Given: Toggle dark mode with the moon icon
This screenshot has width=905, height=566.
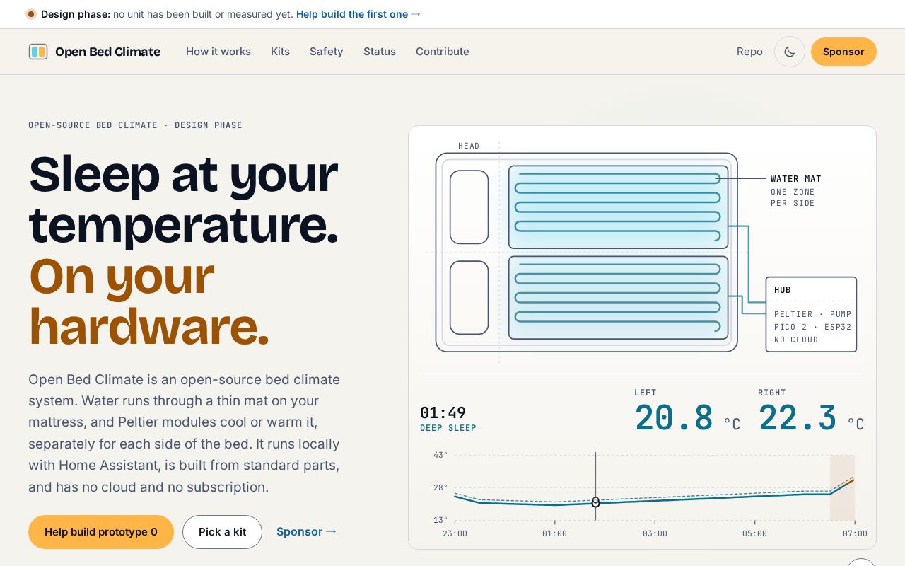Looking at the screenshot, I should (790, 52).
